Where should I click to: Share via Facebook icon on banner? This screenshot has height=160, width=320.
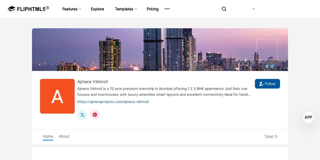[267, 66]
